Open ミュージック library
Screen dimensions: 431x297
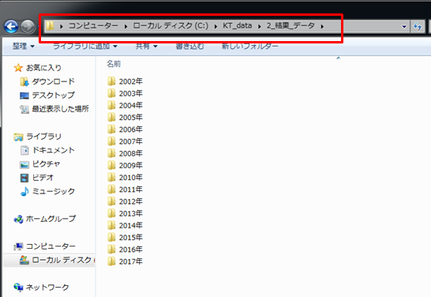pyautogui.click(x=54, y=191)
